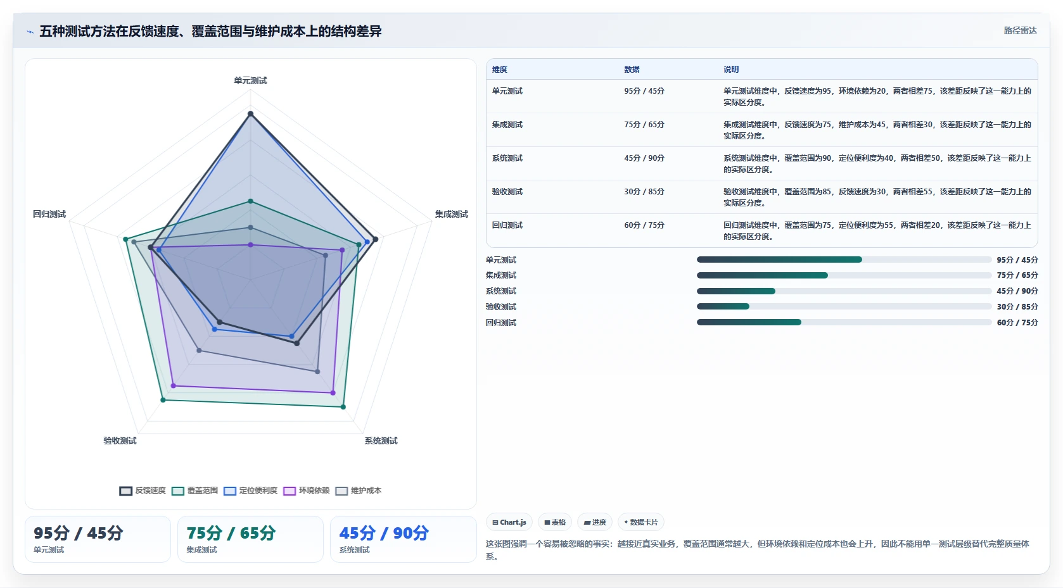Select the 验收测试 table row label
The image size is (1063, 588).
click(x=507, y=192)
